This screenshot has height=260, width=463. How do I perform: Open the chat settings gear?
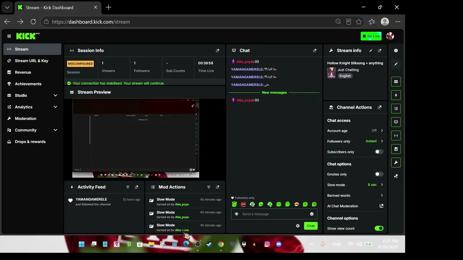click(298, 226)
